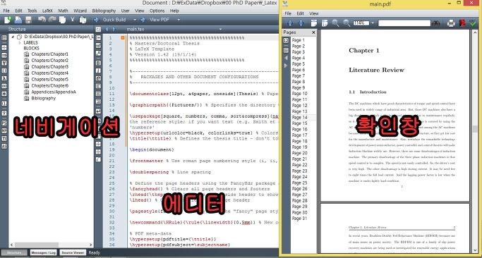Viewport: 482px width, 258px height.
Task: Open the View menu in main.pdf window
Action: click(x=314, y=13)
